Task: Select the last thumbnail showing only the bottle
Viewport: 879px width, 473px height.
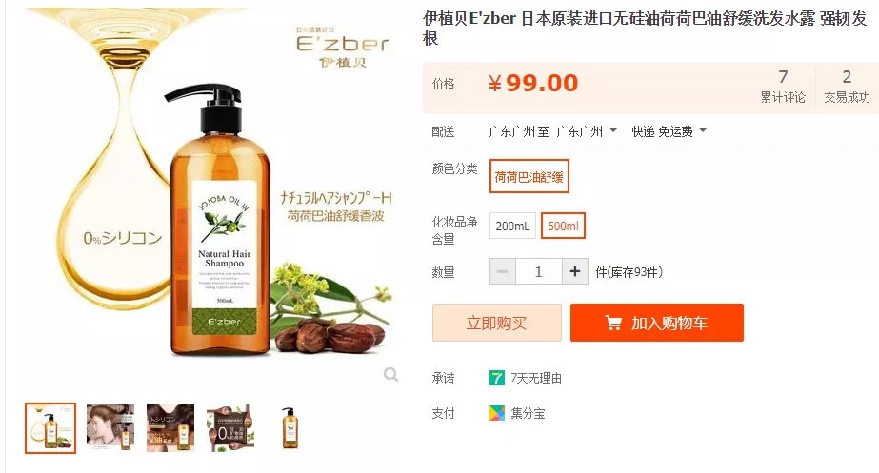Action: [x=290, y=428]
